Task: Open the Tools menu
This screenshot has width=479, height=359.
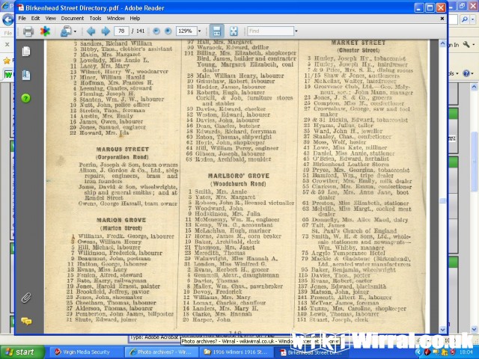Action: click(95, 18)
